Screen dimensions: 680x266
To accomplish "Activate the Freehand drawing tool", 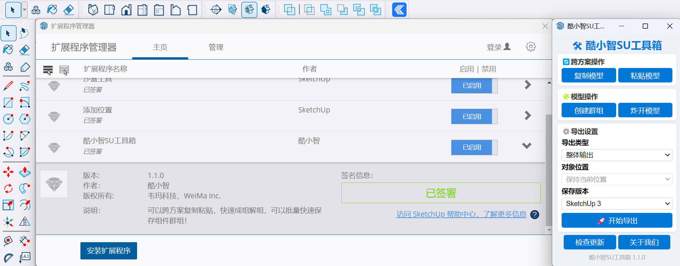I will (x=25, y=86).
